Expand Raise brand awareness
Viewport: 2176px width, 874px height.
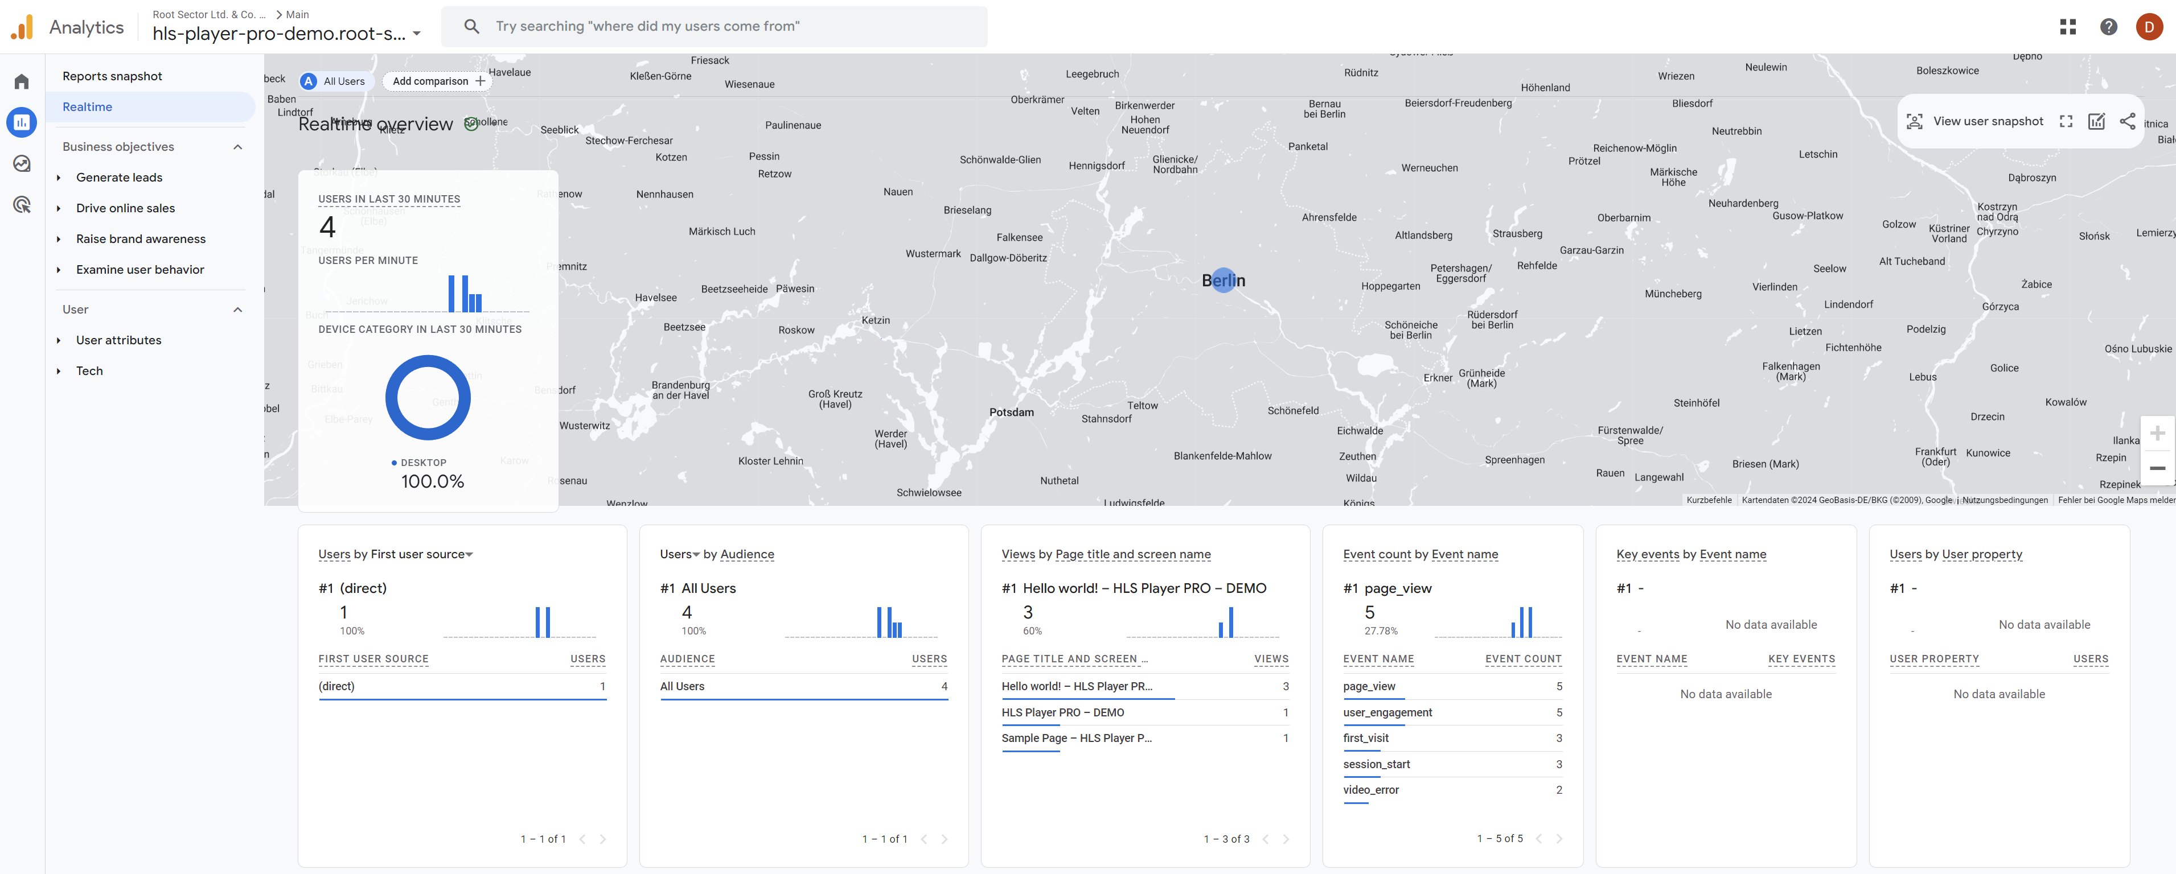point(58,239)
